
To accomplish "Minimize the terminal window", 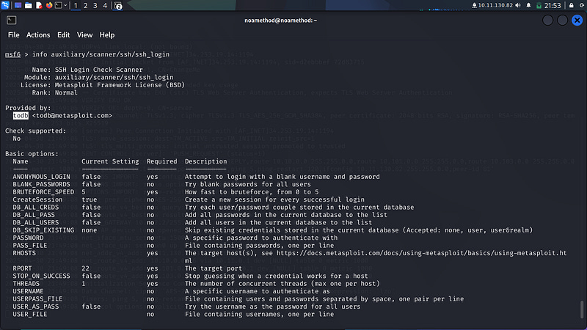I will point(547,21).
